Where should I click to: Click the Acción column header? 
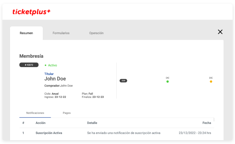(x=40, y=123)
